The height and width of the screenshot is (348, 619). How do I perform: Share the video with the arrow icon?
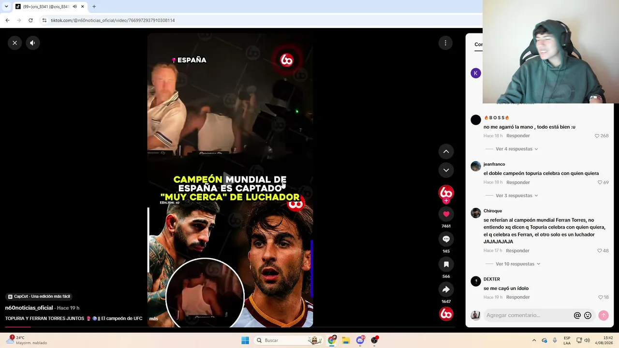(x=446, y=289)
